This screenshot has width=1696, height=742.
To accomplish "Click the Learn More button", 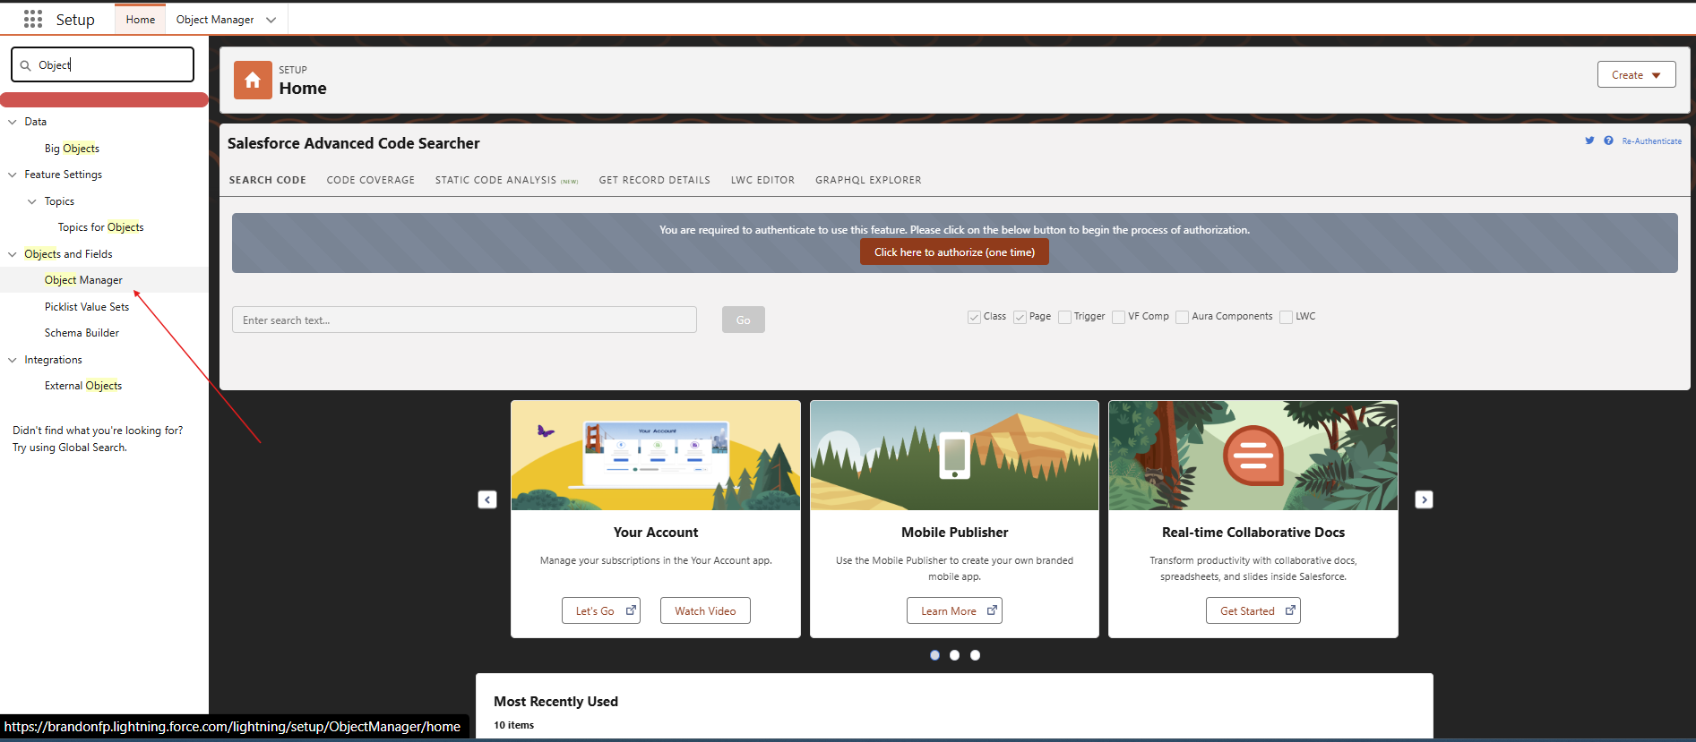I will (x=954, y=610).
